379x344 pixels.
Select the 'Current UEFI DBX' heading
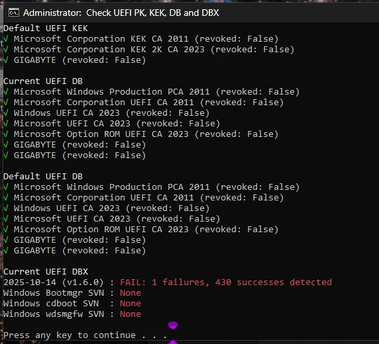pyautogui.click(x=46, y=272)
